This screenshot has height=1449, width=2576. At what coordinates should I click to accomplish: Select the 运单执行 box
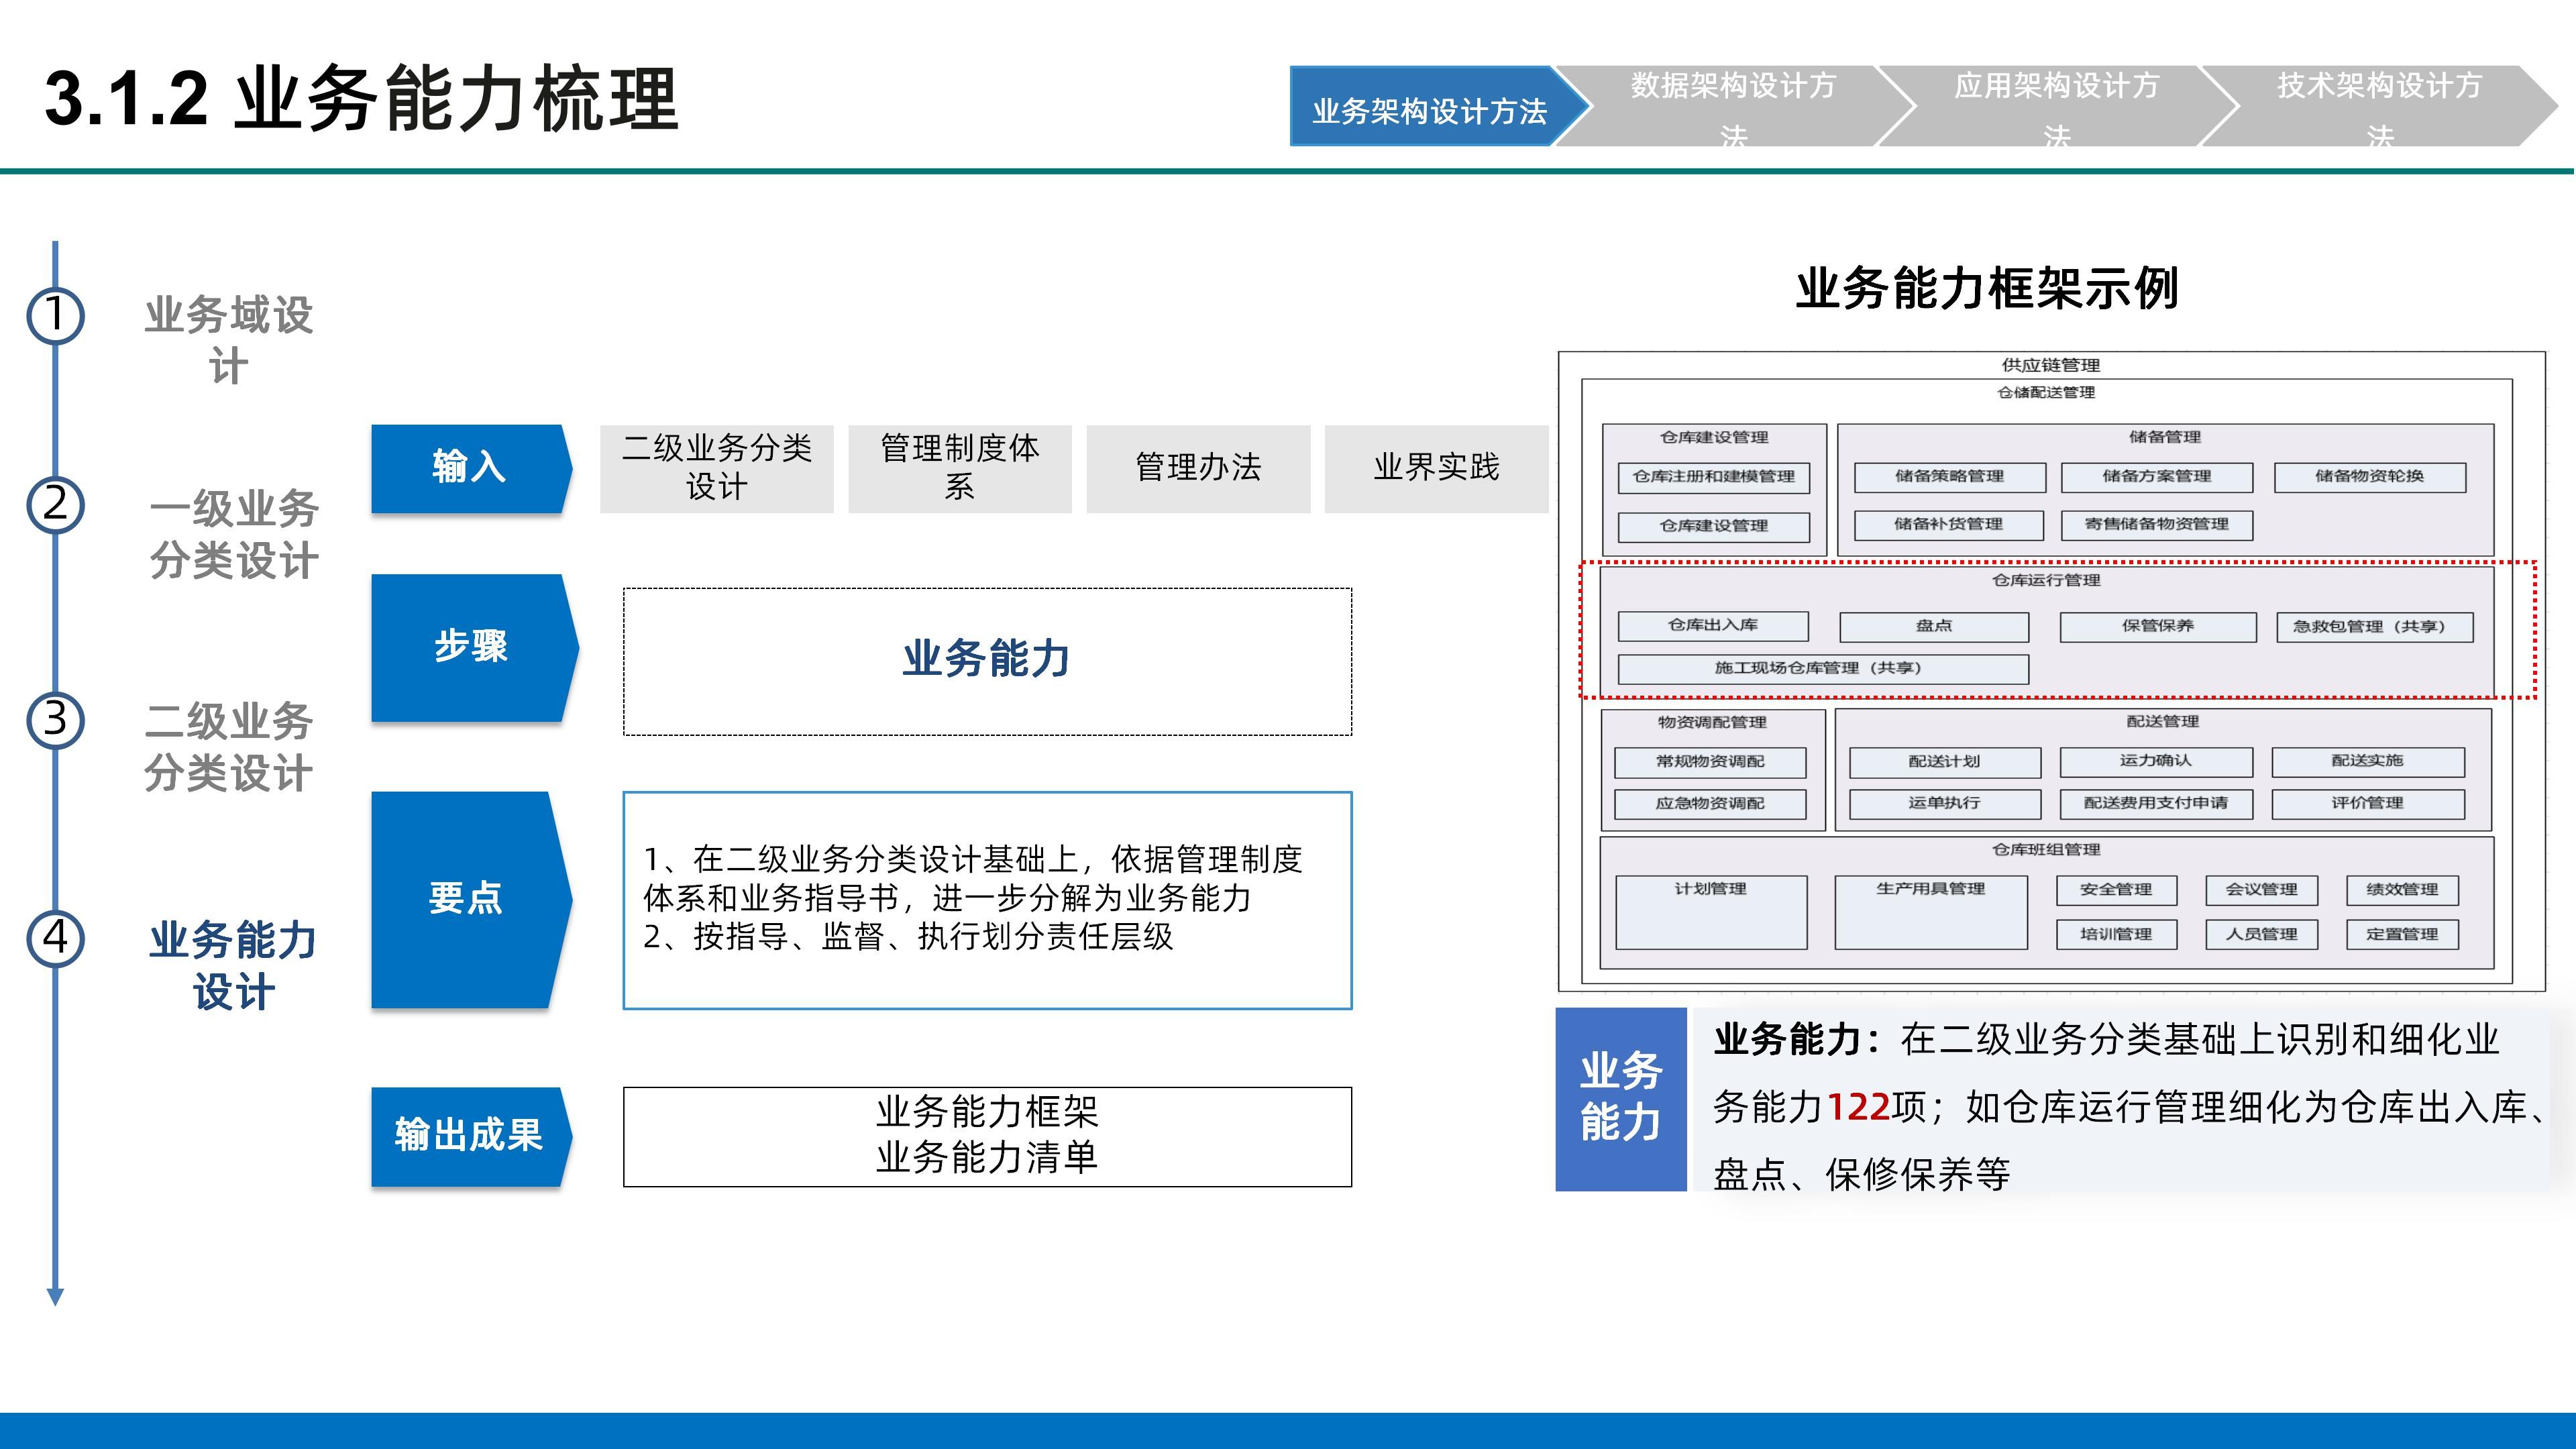[x=1945, y=804]
